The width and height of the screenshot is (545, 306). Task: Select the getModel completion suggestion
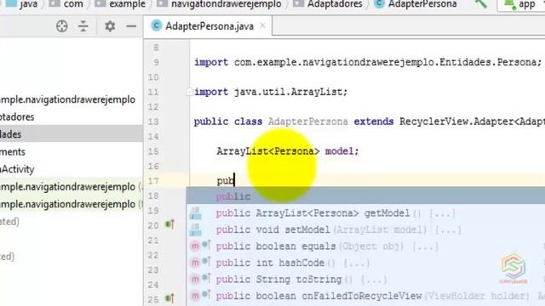[x=365, y=213]
